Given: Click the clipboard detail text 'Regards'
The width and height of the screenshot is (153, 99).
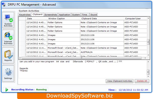Looking at the screenshot, I should click(24, 68).
